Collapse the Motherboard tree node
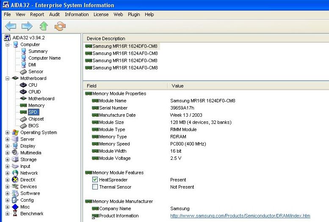The height and width of the screenshot is (222, 329). click(x=7, y=78)
